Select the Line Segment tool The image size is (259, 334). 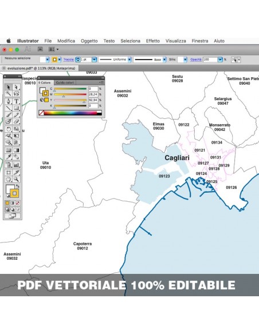9,108
